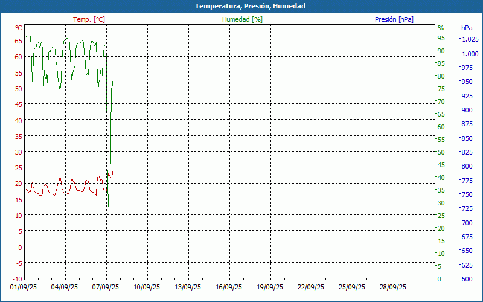Click the x-axis date 07/09/25
This screenshot has width=483, height=302.
tap(105, 287)
